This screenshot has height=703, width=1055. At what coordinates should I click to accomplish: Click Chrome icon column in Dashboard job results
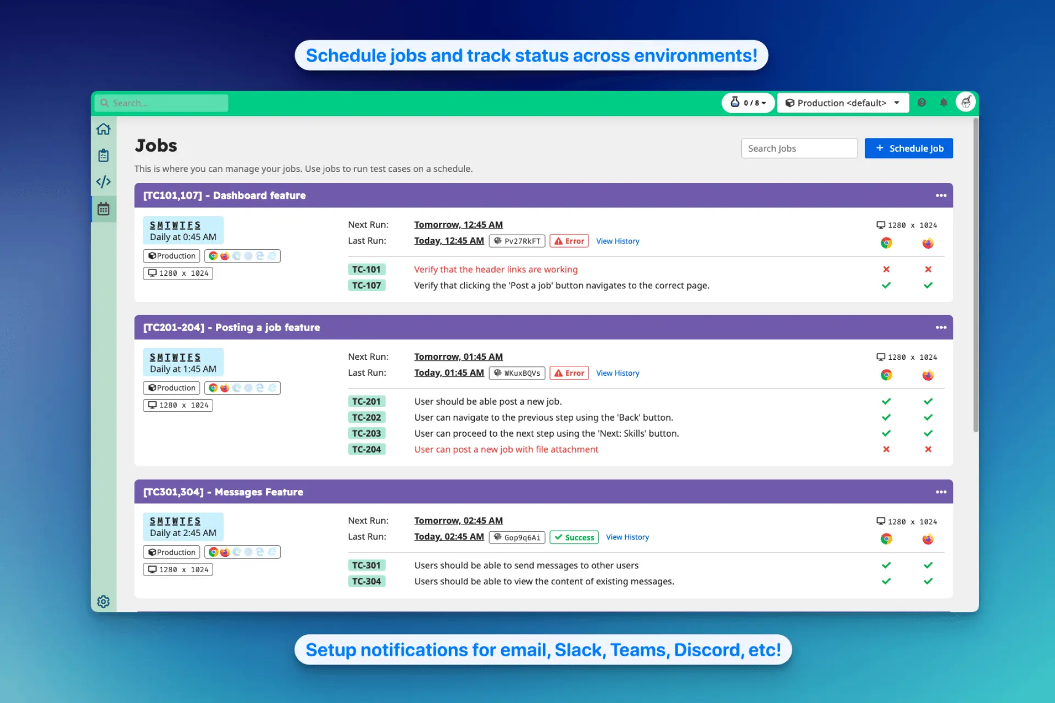coord(886,243)
